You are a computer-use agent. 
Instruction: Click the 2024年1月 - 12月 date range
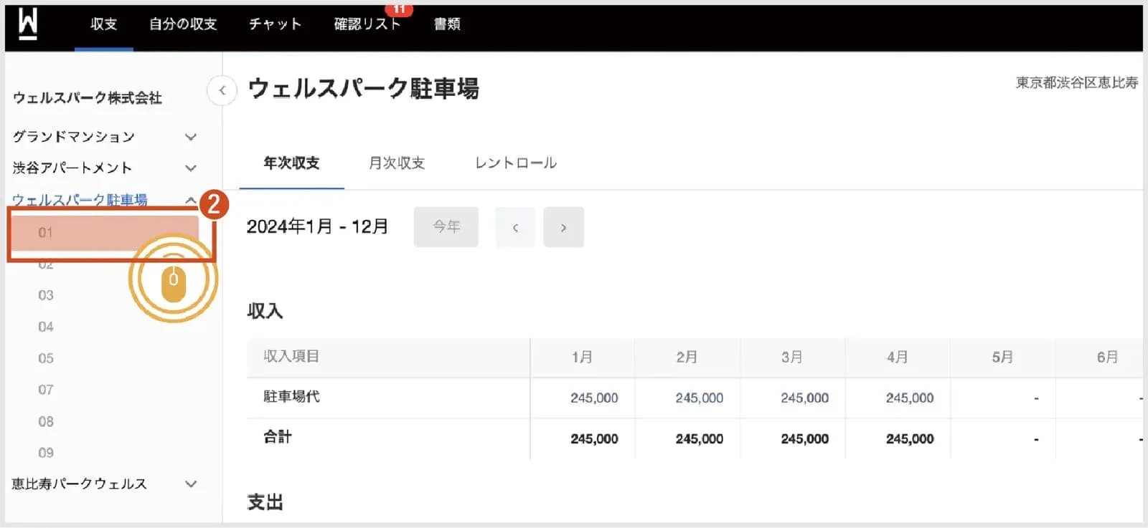[x=317, y=227]
